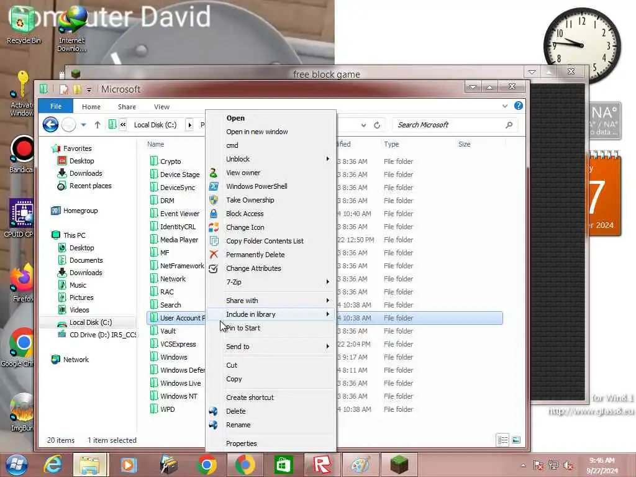Expand the ribbon with chevron
This screenshot has width=636, height=477.
tap(505, 106)
